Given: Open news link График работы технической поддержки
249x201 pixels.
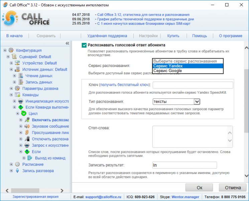Looking at the screenshot, I should coord(145,19).
